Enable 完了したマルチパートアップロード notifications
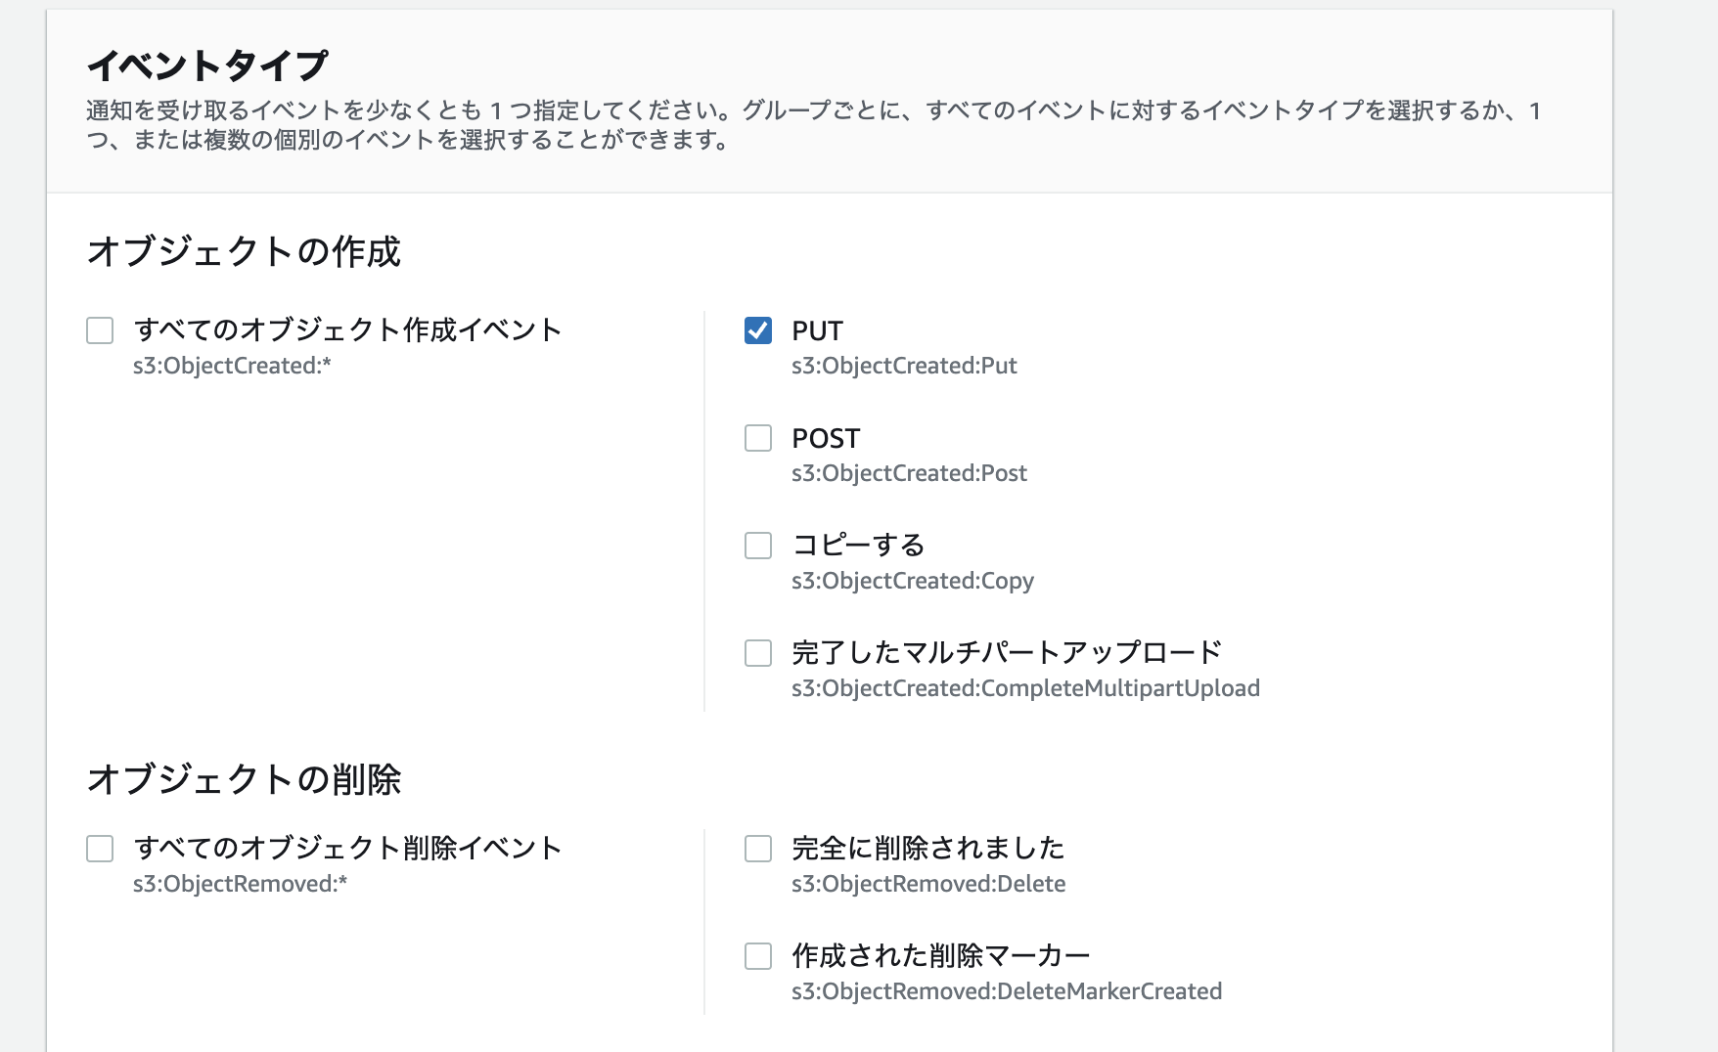 pos(757,653)
